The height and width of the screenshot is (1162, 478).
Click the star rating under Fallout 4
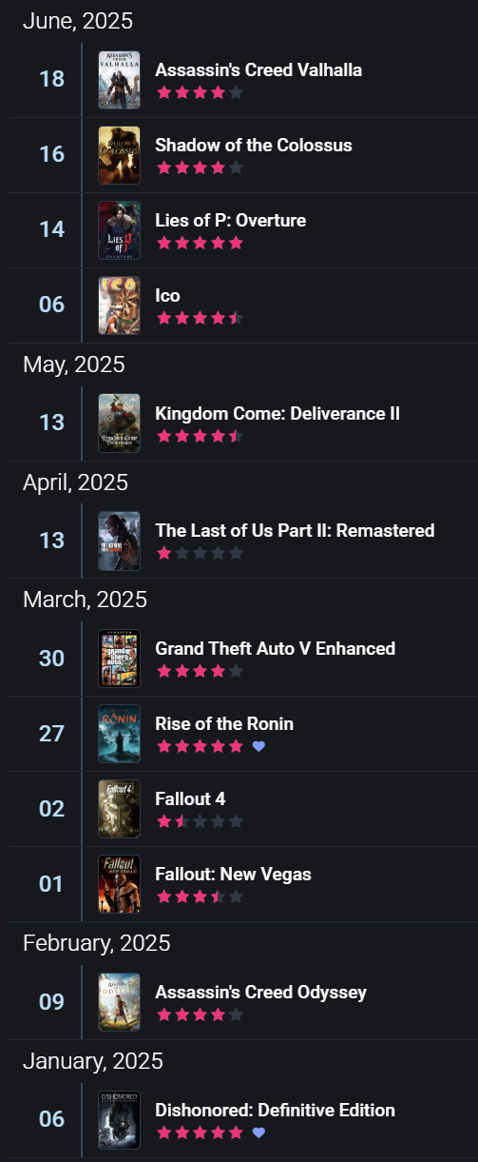tap(200, 821)
